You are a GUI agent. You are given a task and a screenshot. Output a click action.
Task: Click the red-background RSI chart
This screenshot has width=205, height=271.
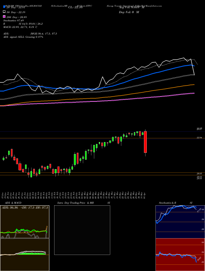coord(180,255)
